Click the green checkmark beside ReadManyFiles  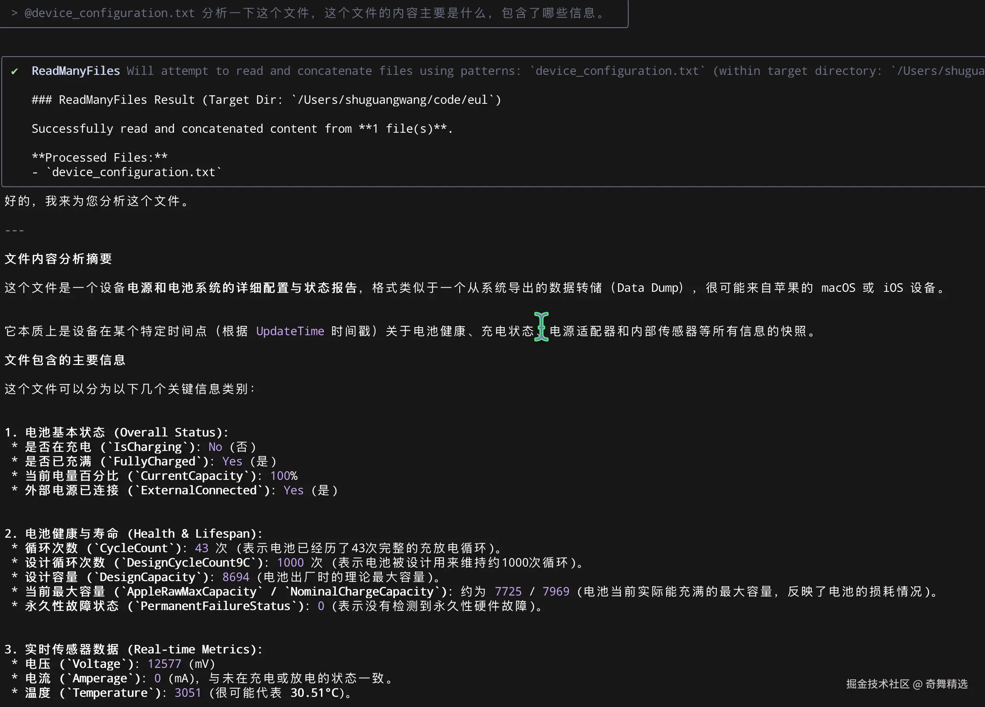pos(15,71)
